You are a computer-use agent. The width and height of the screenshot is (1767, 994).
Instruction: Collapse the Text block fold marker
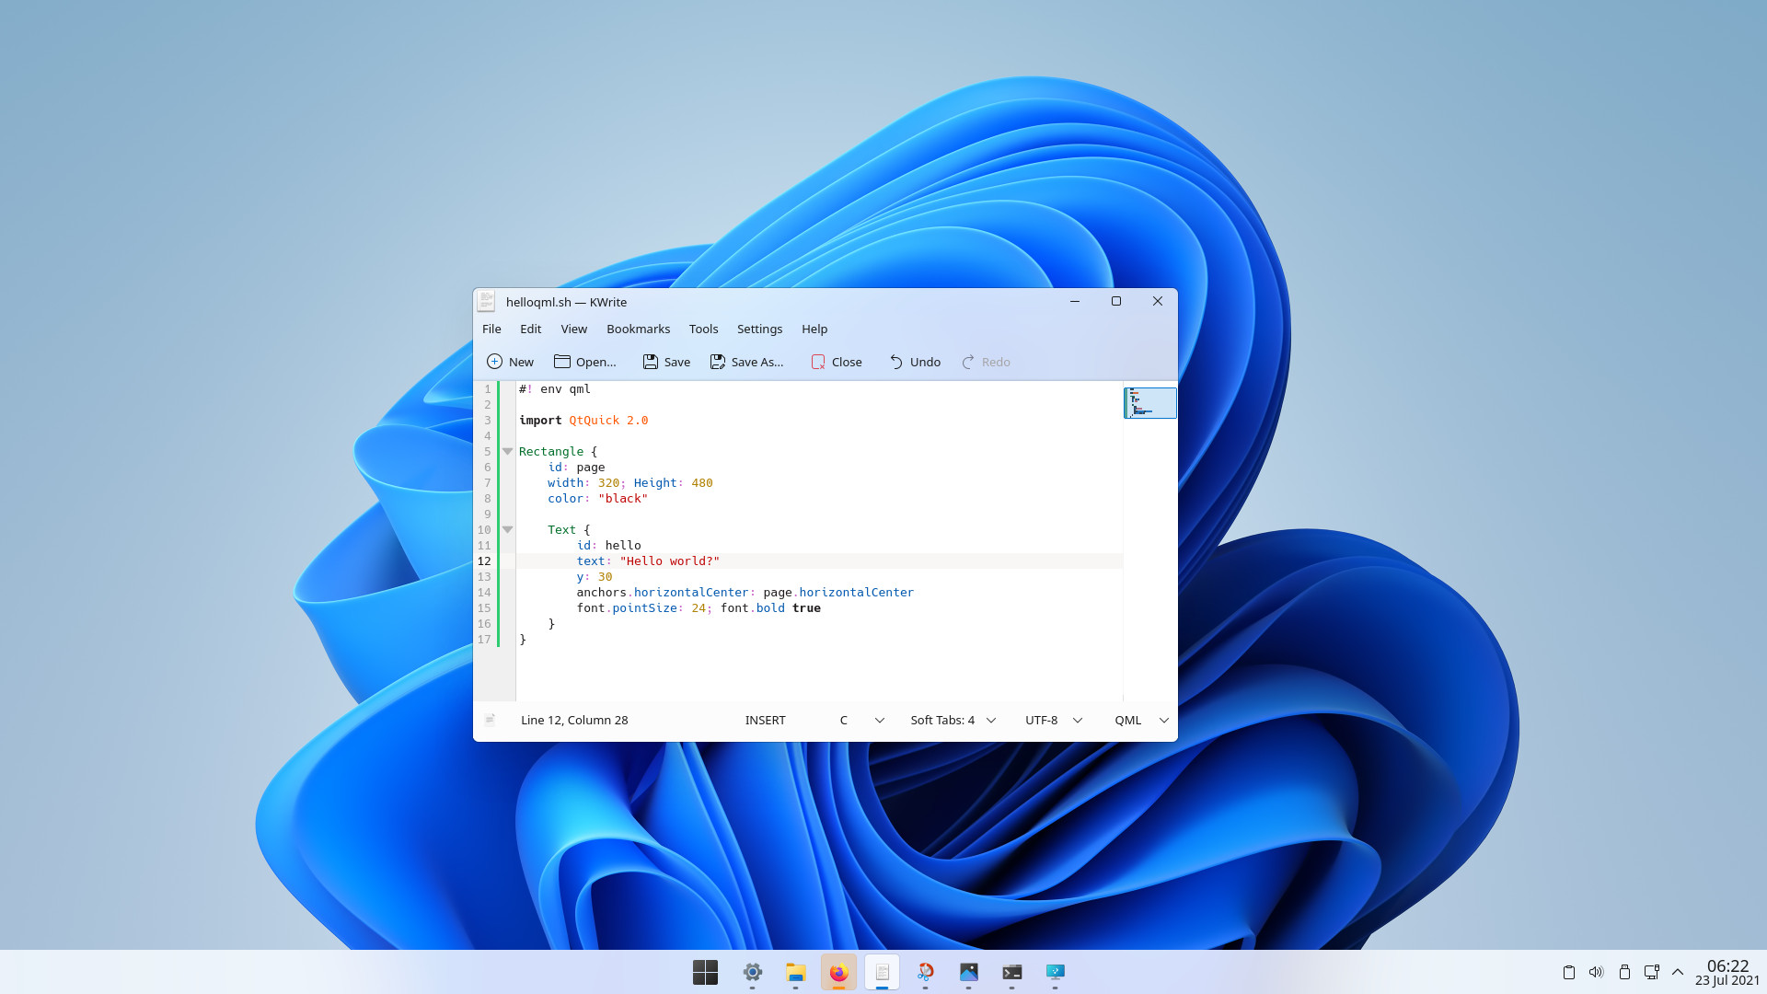507,529
